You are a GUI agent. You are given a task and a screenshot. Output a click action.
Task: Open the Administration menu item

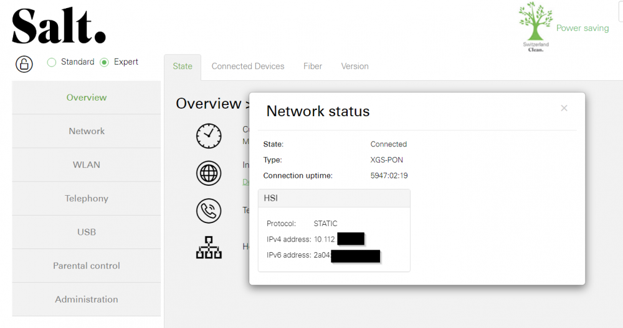click(x=86, y=299)
